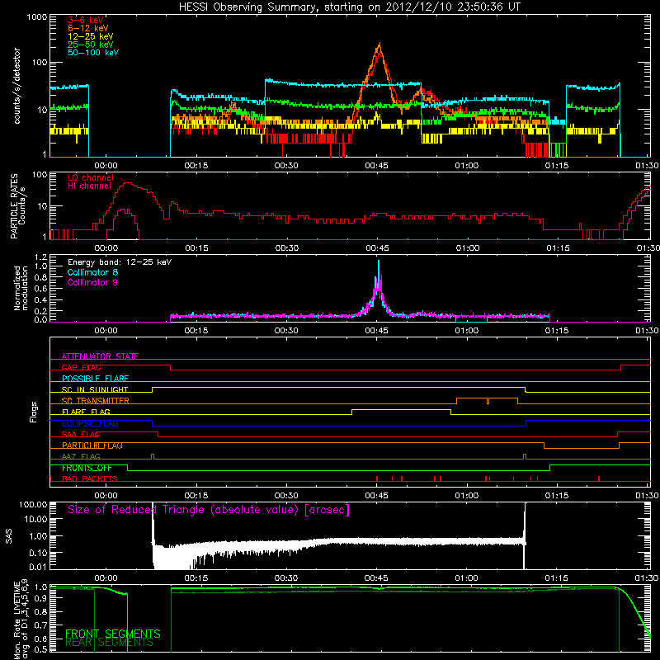This screenshot has width=660, height=660.
Task: Select the POSSIBLE FLARE flag label
Action: (x=95, y=379)
